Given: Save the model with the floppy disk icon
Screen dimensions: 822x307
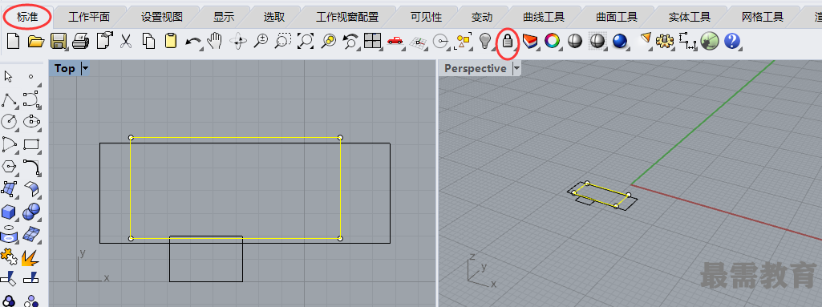Looking at the screenshot, I should [59, 41].
